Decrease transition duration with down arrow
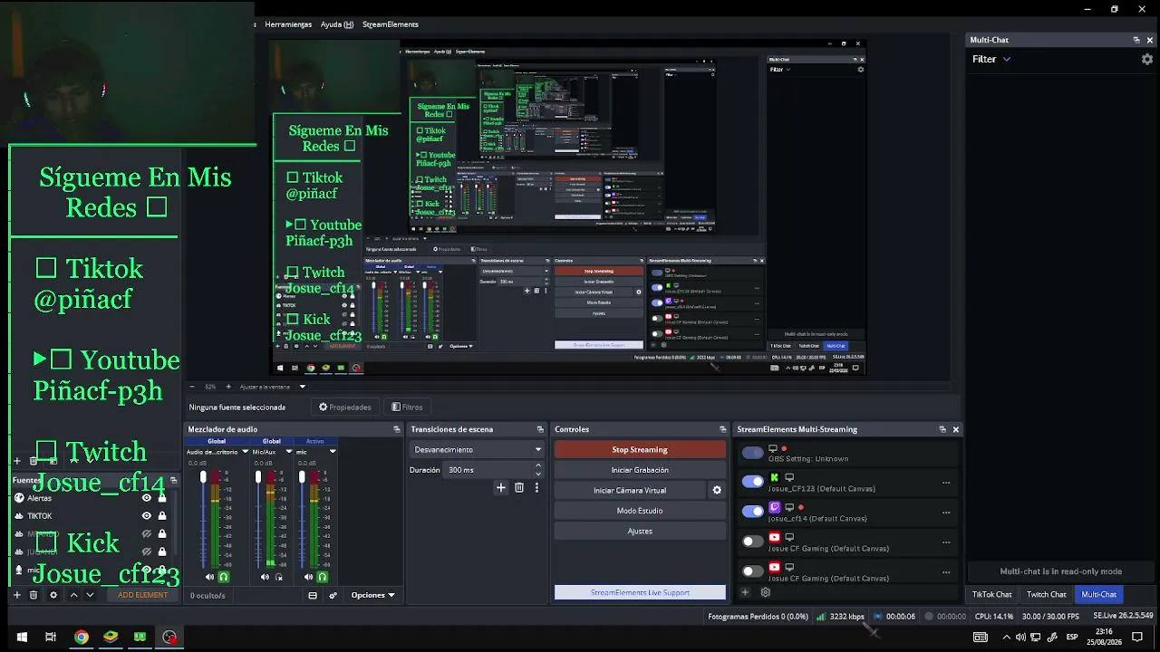Viewport: 1160px width, 652px height. click(538, 474)
